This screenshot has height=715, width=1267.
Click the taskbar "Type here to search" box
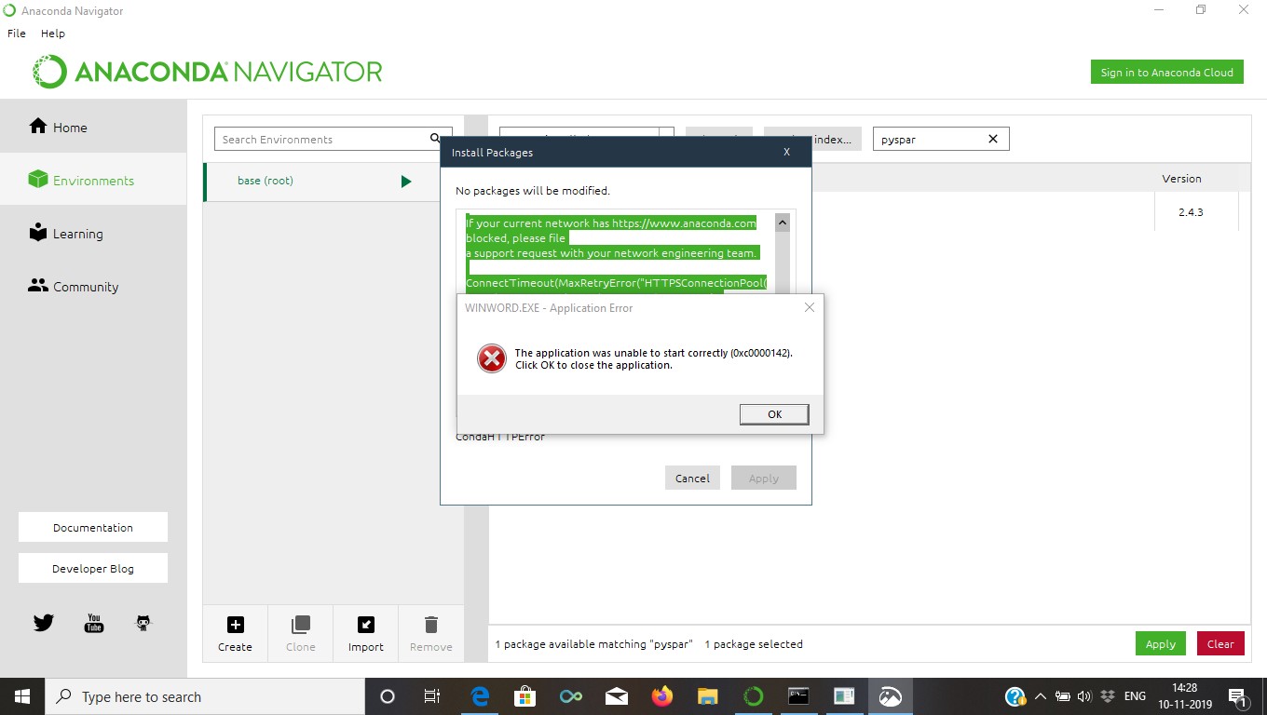(x=204, y=696)
